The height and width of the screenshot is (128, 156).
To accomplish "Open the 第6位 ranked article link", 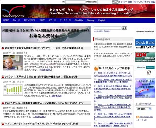I will (x=113, y=116).
